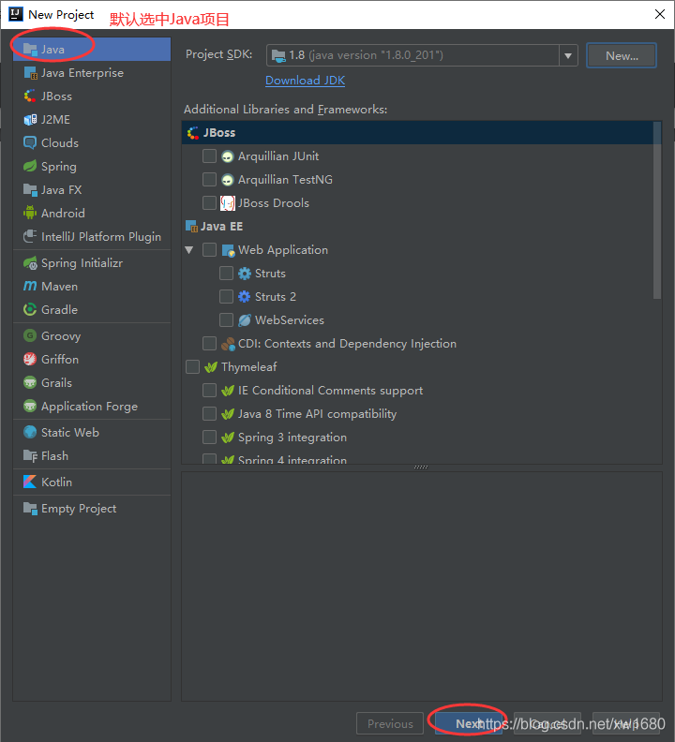The width and height of the screenshot is (675, 742).
Task: Click the Next button
Action: pos(468,723)
